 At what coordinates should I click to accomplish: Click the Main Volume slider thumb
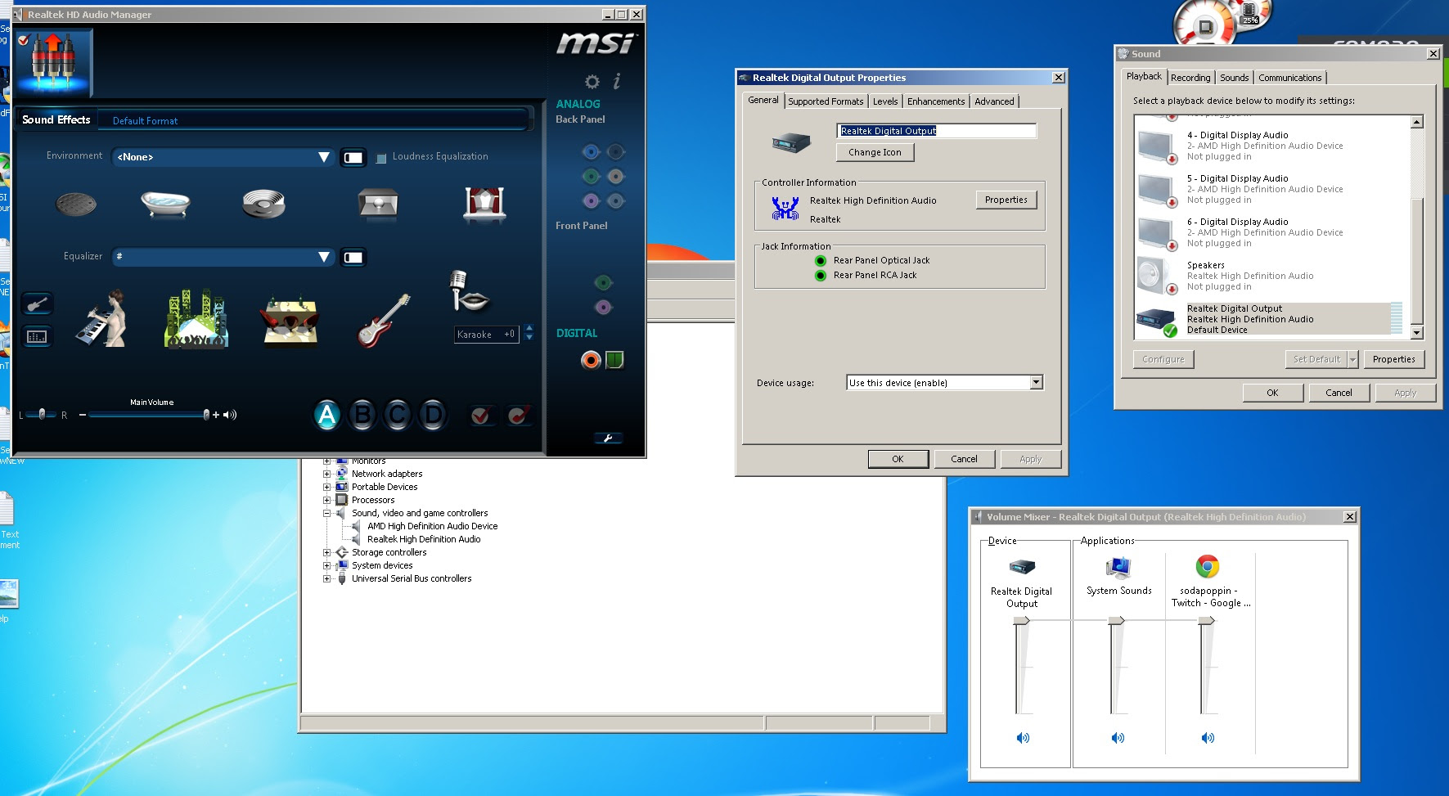(x=206, y=415)
